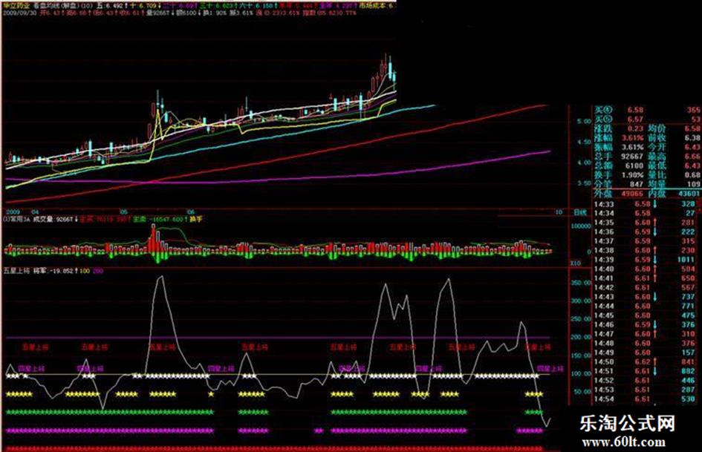Select the 分笔 value 847

coord(636,184)
